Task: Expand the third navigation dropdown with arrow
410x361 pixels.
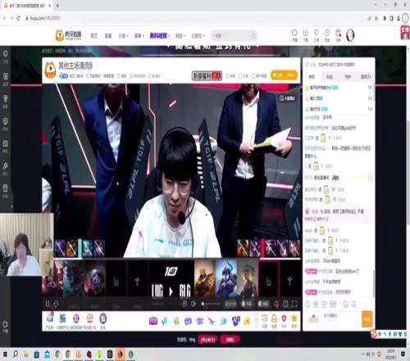Action: point(123,36)
